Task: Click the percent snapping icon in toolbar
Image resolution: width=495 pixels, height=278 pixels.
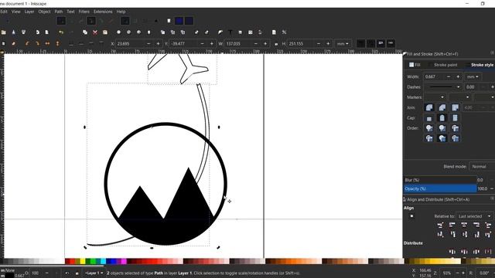Action: click(284, 32)
